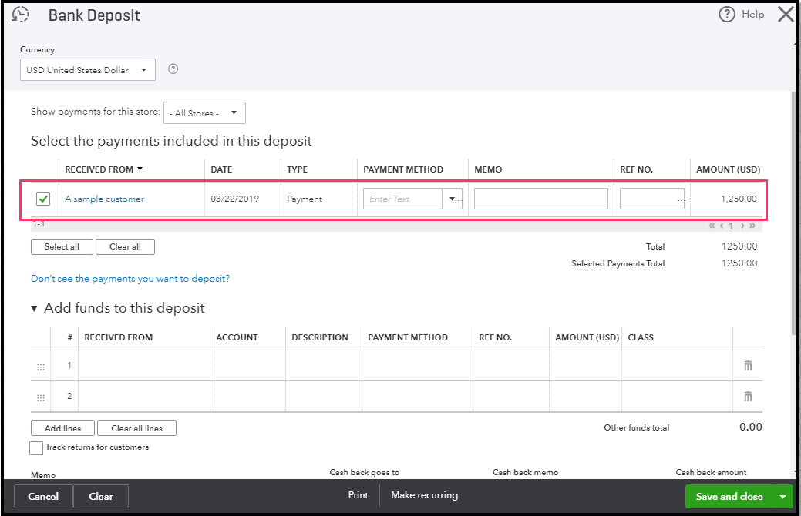Grab the drag handle on line 1
The image size is (801, 516).
(40, 366)
